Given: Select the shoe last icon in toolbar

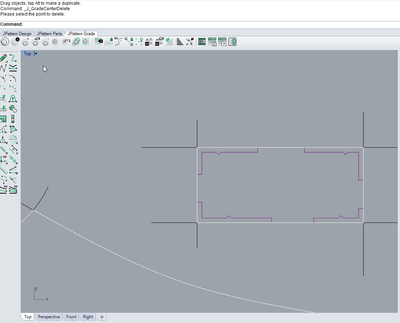Looking at the screenshot, I should tap(232, 42).
